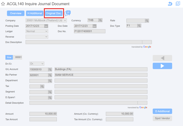183x126 pixels.
Task: Click the Biz Partner code field 920001
Action: (x=39, y=75)
